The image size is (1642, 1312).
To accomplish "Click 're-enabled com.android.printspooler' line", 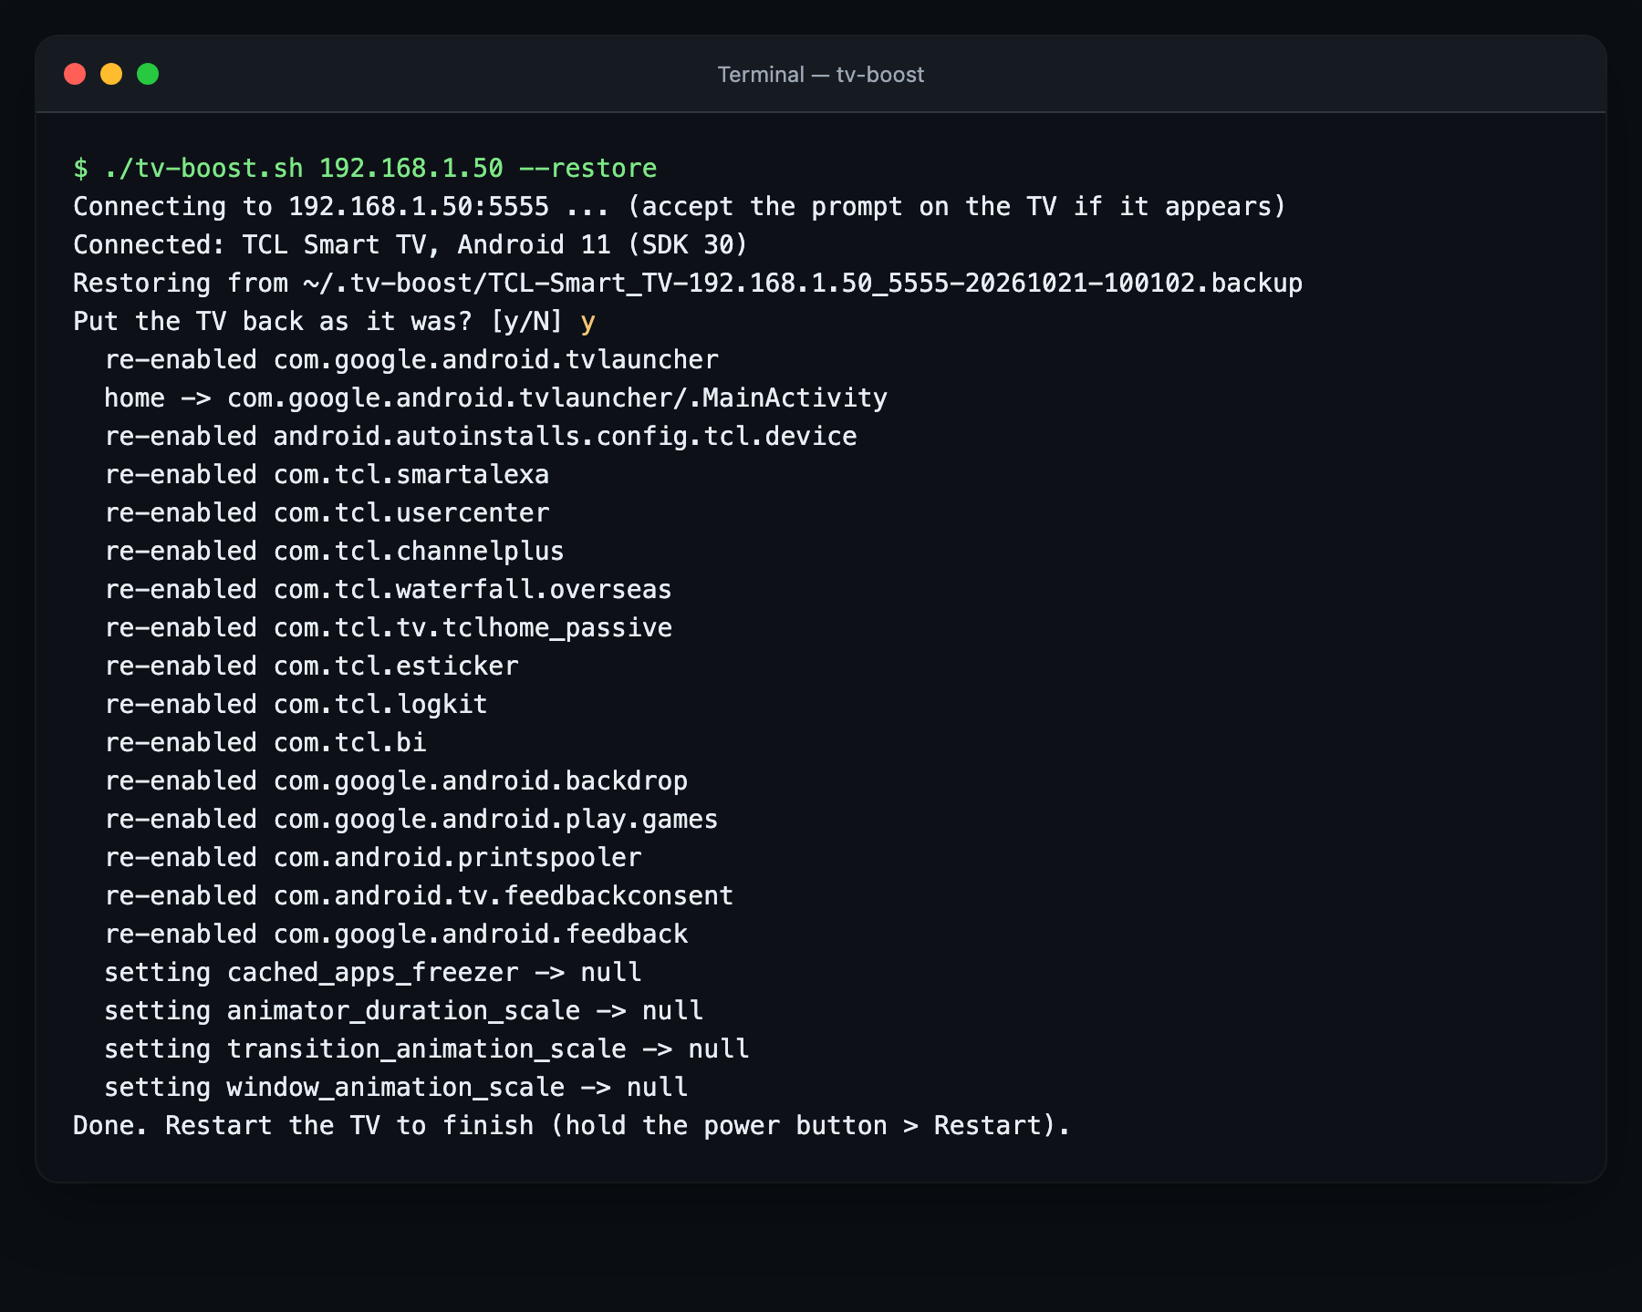I will [x=373, y=858].
